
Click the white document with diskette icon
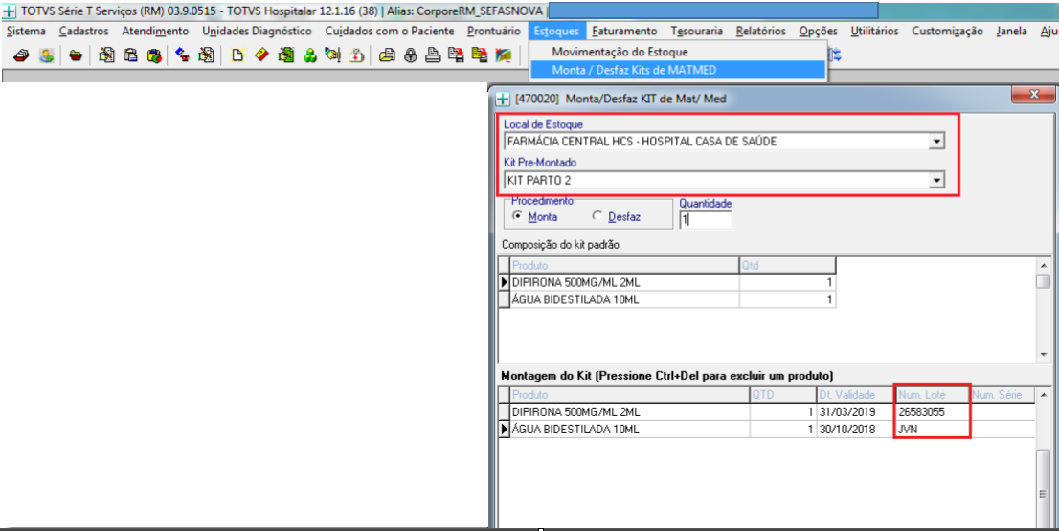(x=457, y=55)
